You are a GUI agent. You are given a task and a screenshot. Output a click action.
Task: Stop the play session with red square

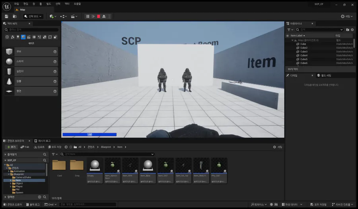point(99,16)
